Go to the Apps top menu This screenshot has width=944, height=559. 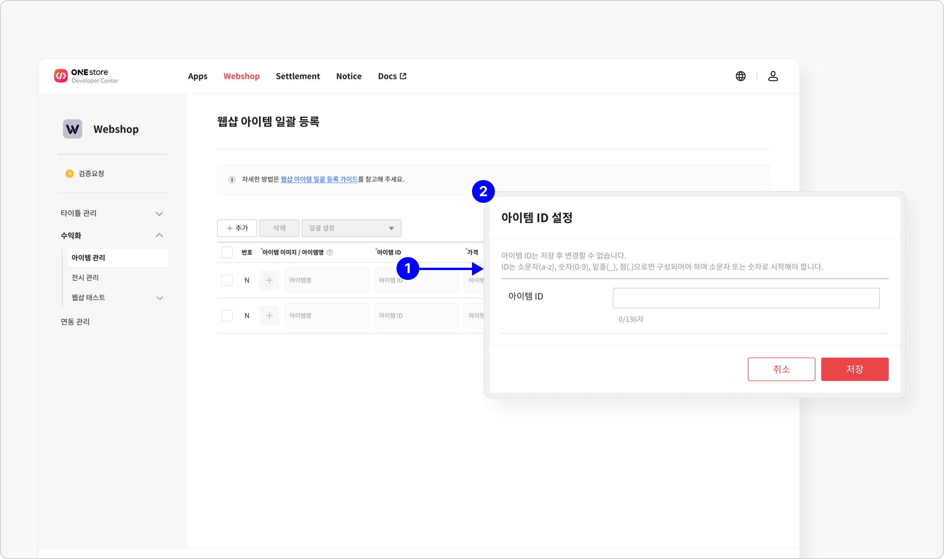(x=197, y=76)
